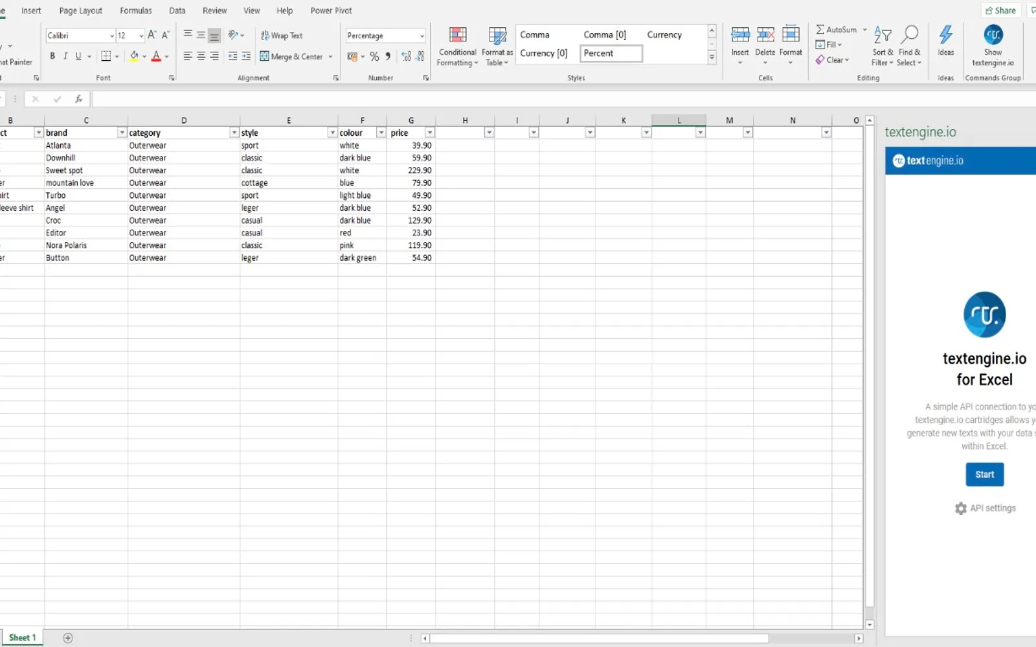Viewport: 1036px width, 647px height.
Task: Open the font size dropdown
Action: pyautogui.click(x=141, y=36)
